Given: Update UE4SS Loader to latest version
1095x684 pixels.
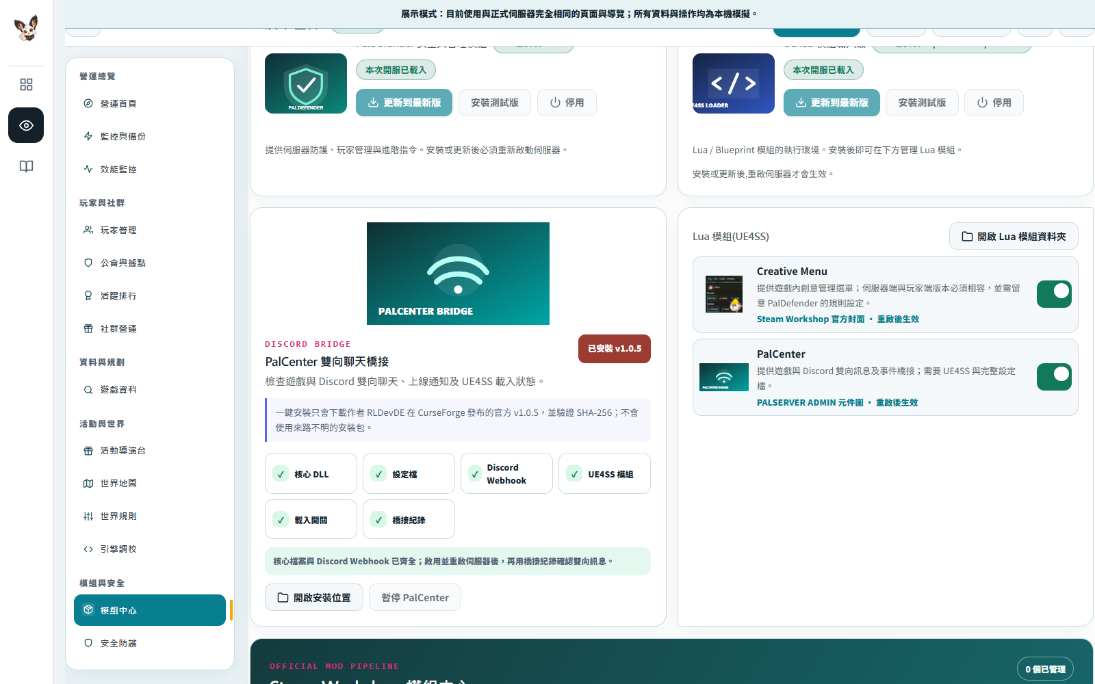Looking at the screenshot, I should (832, 103).
